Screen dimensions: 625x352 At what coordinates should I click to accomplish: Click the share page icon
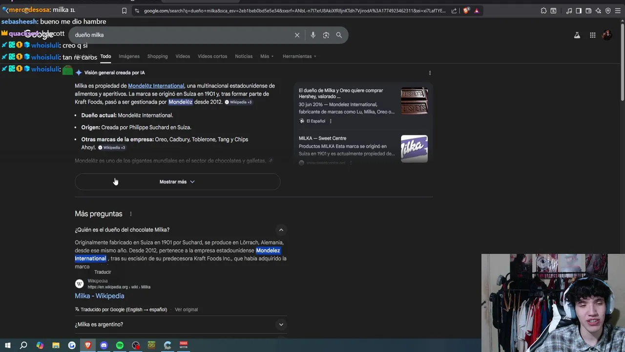click(x=454, y=11)
